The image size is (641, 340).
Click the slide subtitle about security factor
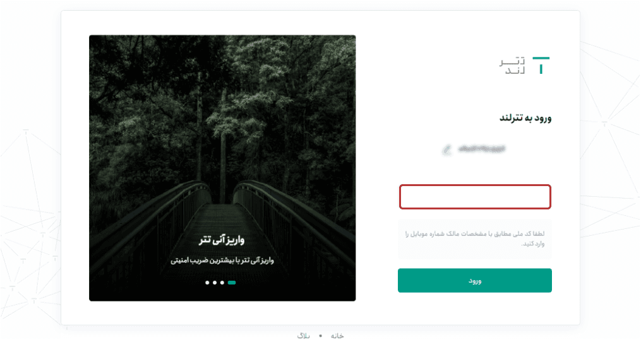[x=222, y=260]
